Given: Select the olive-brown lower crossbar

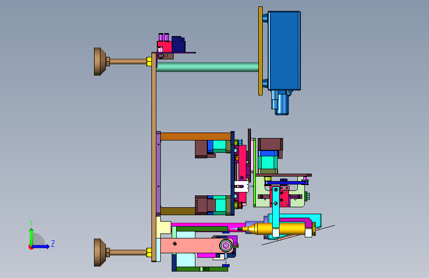Looking at the screenshot, I should (178, 211).
